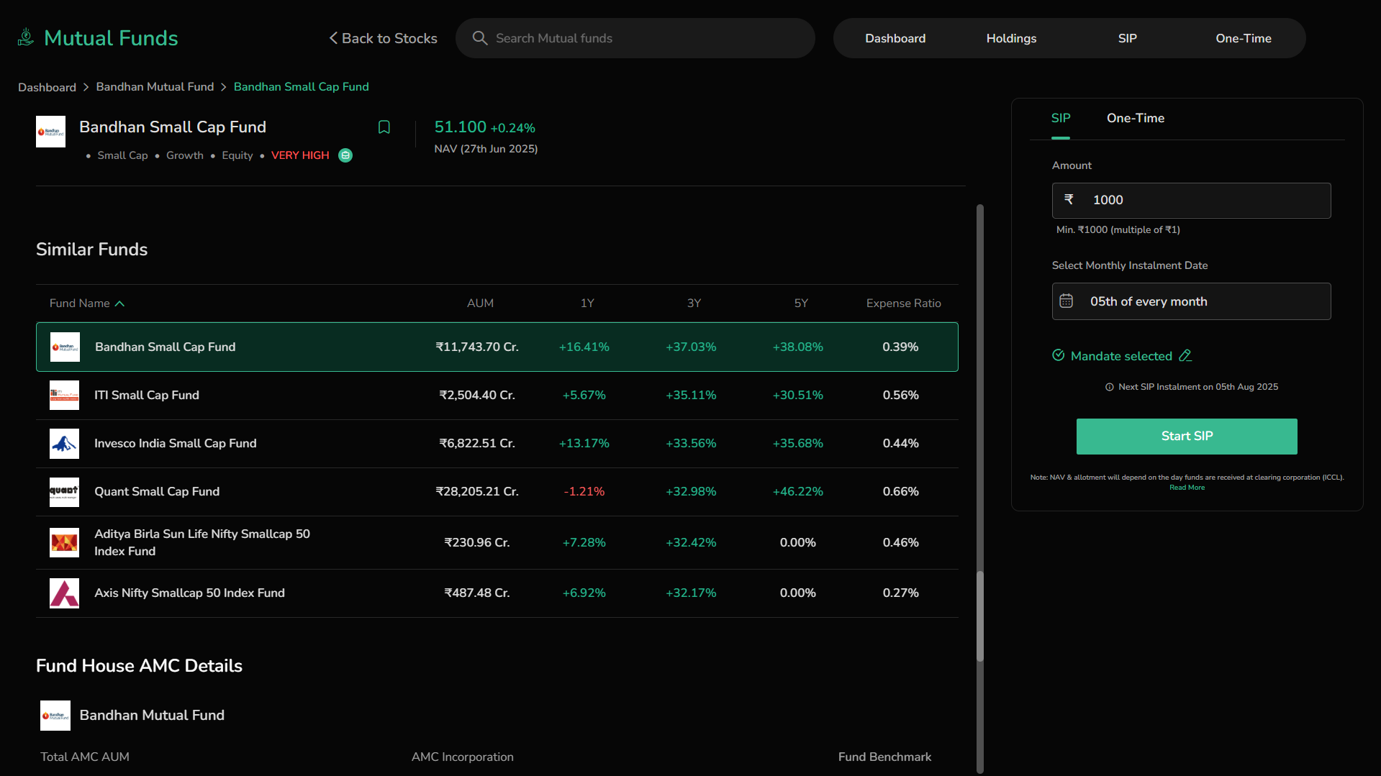
Task: Focus the Search Mutual funds field
Action: click(x=635, y=38)
